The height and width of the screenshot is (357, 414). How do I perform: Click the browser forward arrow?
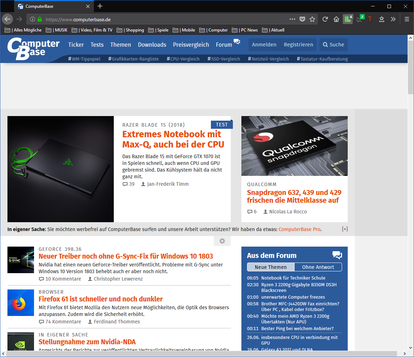[19, 19]
